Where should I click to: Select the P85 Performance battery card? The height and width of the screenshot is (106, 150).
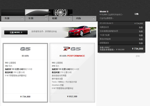tap(72, 73)
